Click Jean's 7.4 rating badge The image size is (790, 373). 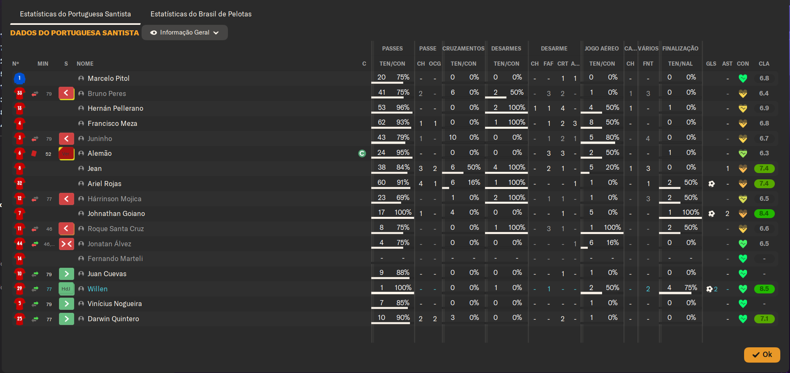pyautogui.click(x=764, y=168)
